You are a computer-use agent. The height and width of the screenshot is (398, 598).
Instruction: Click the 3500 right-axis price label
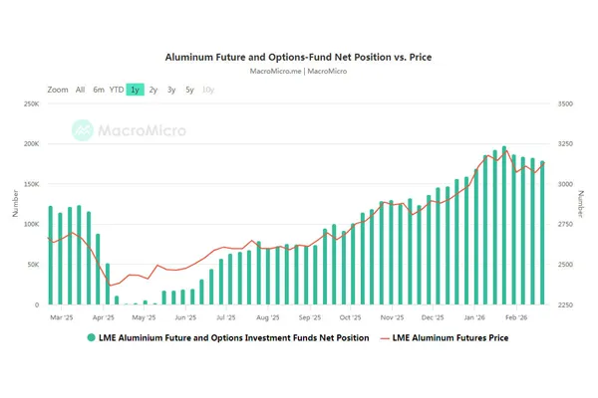(x=566, y=103)
